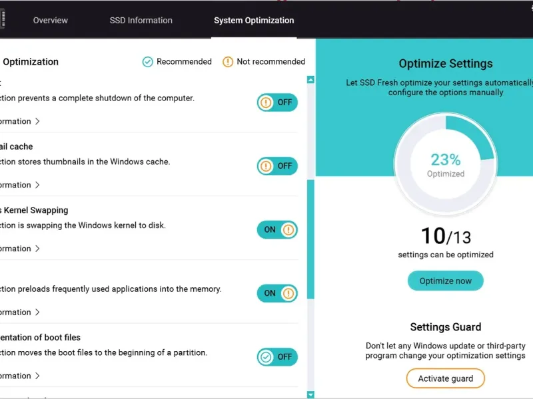
Task: Expand more information under the shutdown setting
Action: click(x=20, y=122)
